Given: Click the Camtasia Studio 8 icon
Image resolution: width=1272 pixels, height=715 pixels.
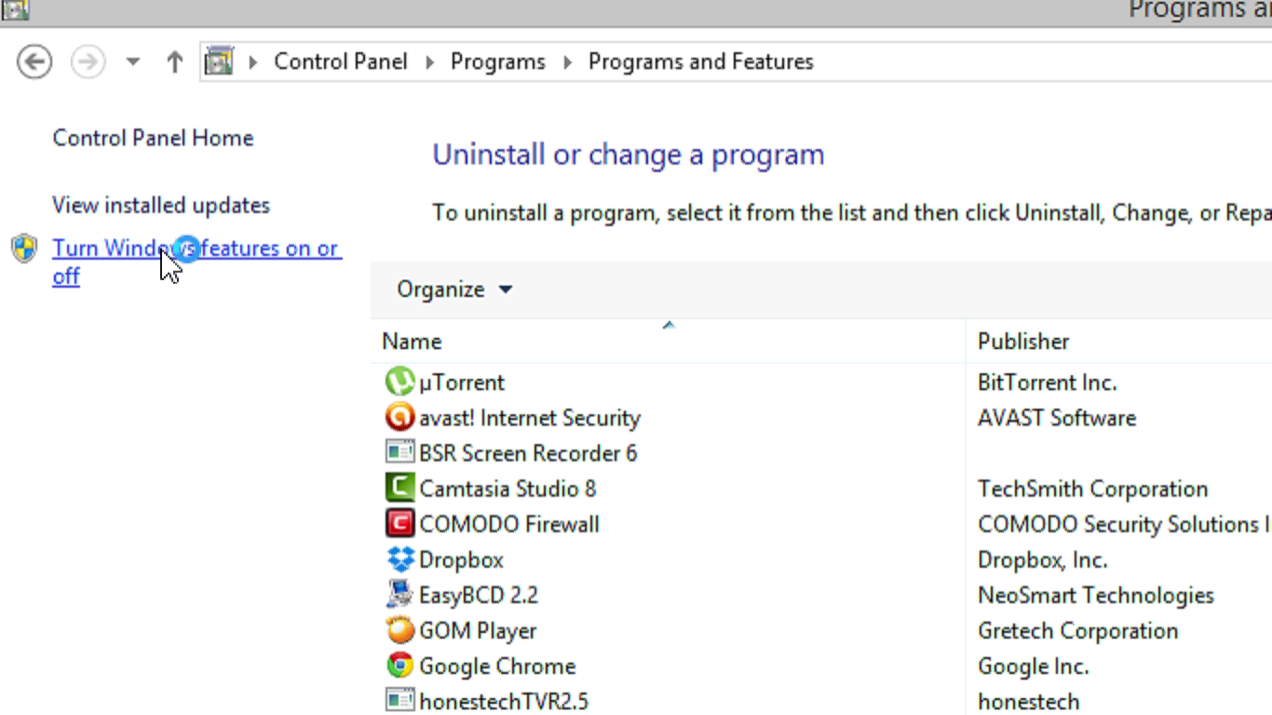Looking at the screenshot, I should 399,488.
